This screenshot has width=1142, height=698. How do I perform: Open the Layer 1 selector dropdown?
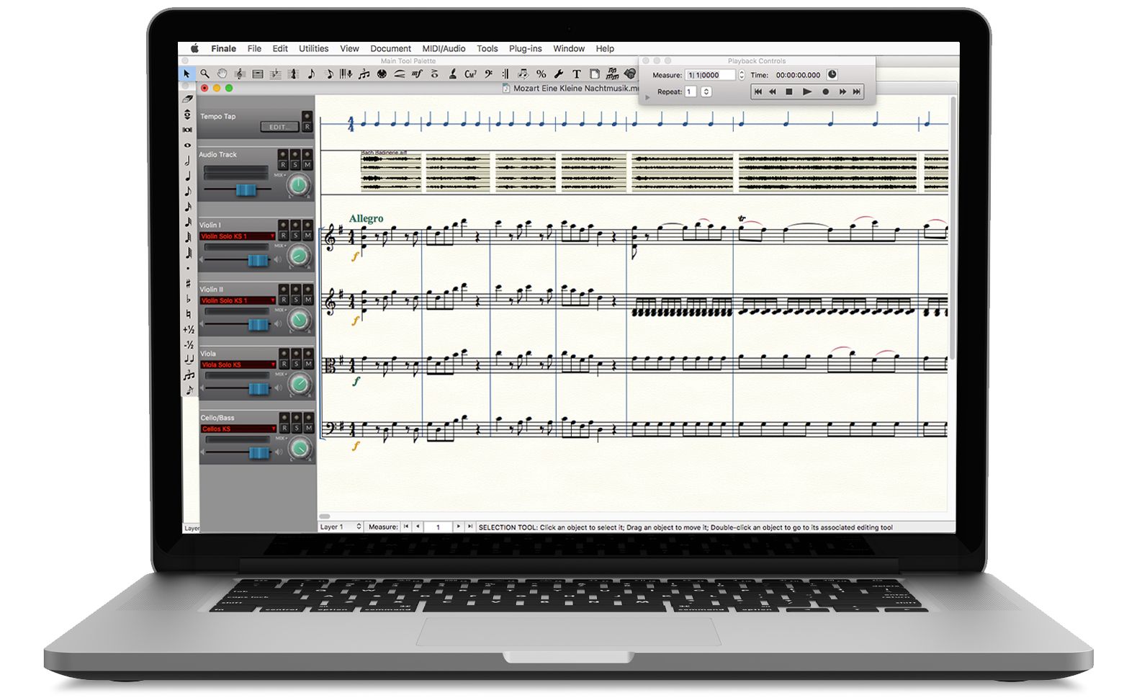(341, 527)
